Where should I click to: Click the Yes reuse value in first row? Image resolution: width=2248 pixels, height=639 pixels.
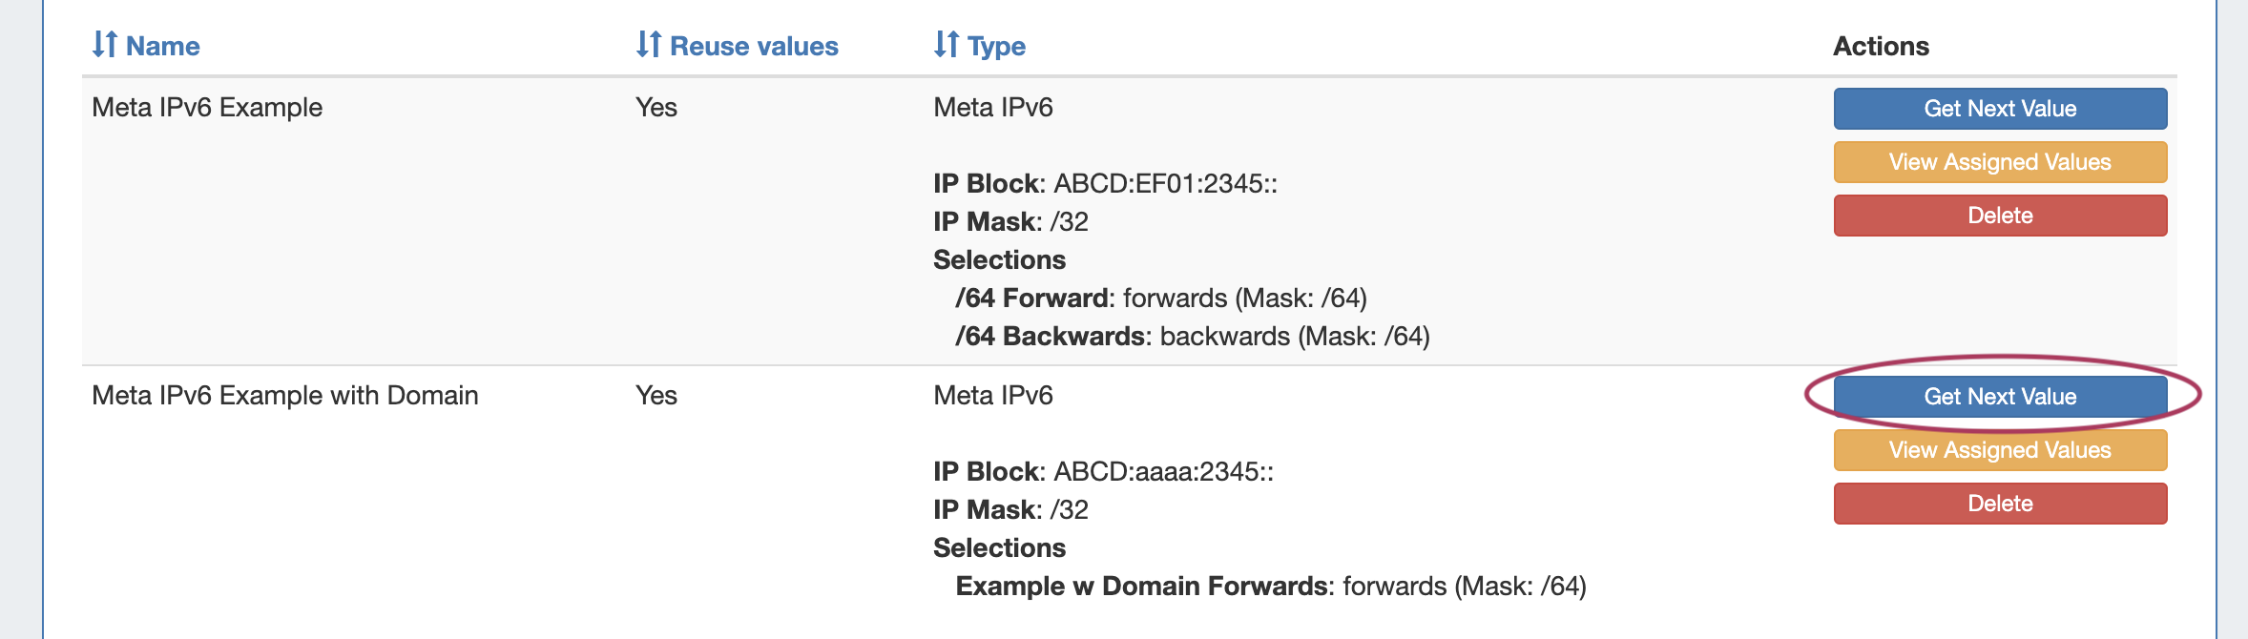pyautogui.click(x=656, y=108)
